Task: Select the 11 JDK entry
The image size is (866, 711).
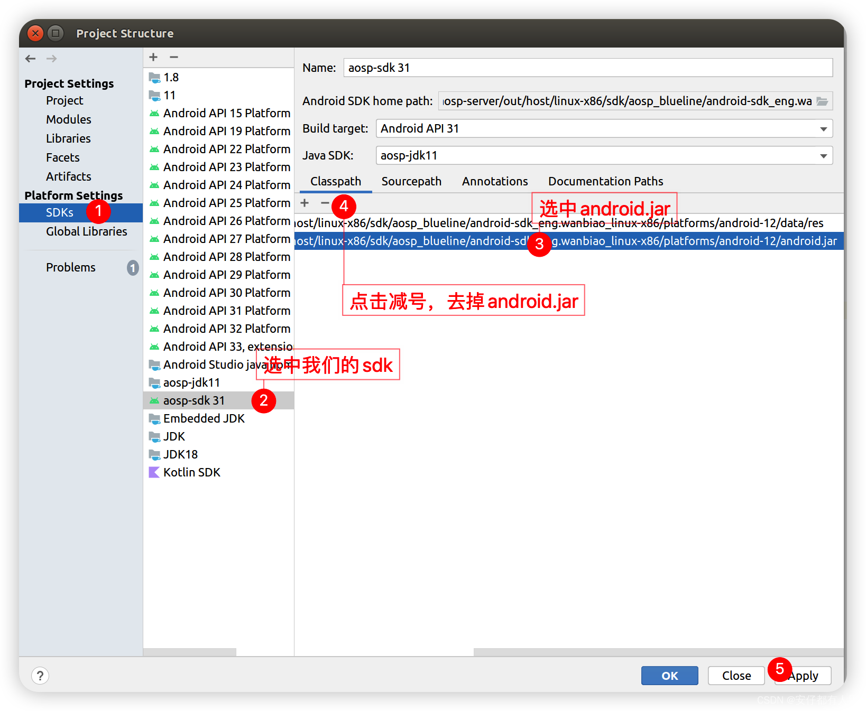Action: coord(218,95)
